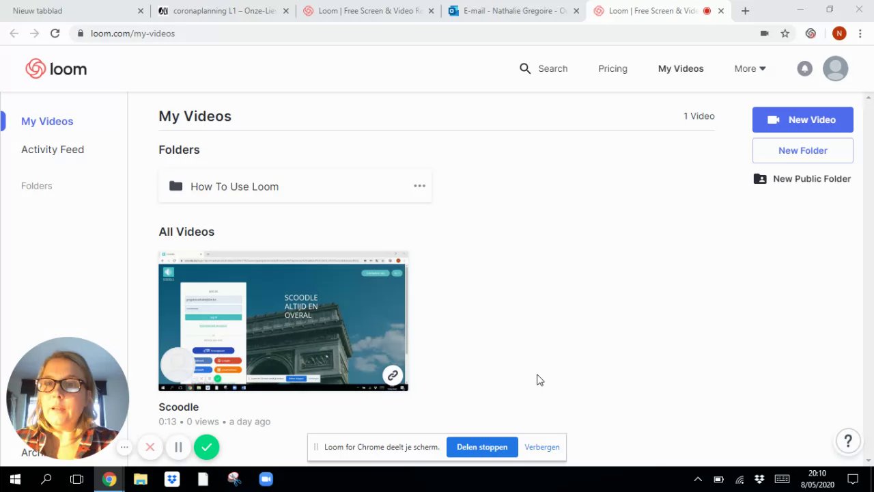Bookmark this page with star icon
Viewport: 874px width, 492px height.
point(785,33)
